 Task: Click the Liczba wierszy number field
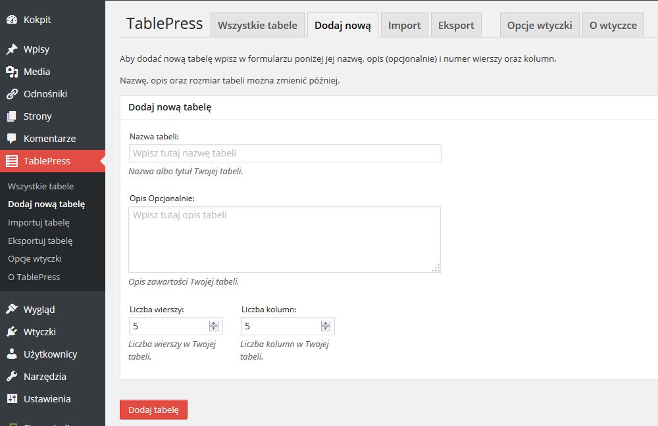(x=176, y=326)
